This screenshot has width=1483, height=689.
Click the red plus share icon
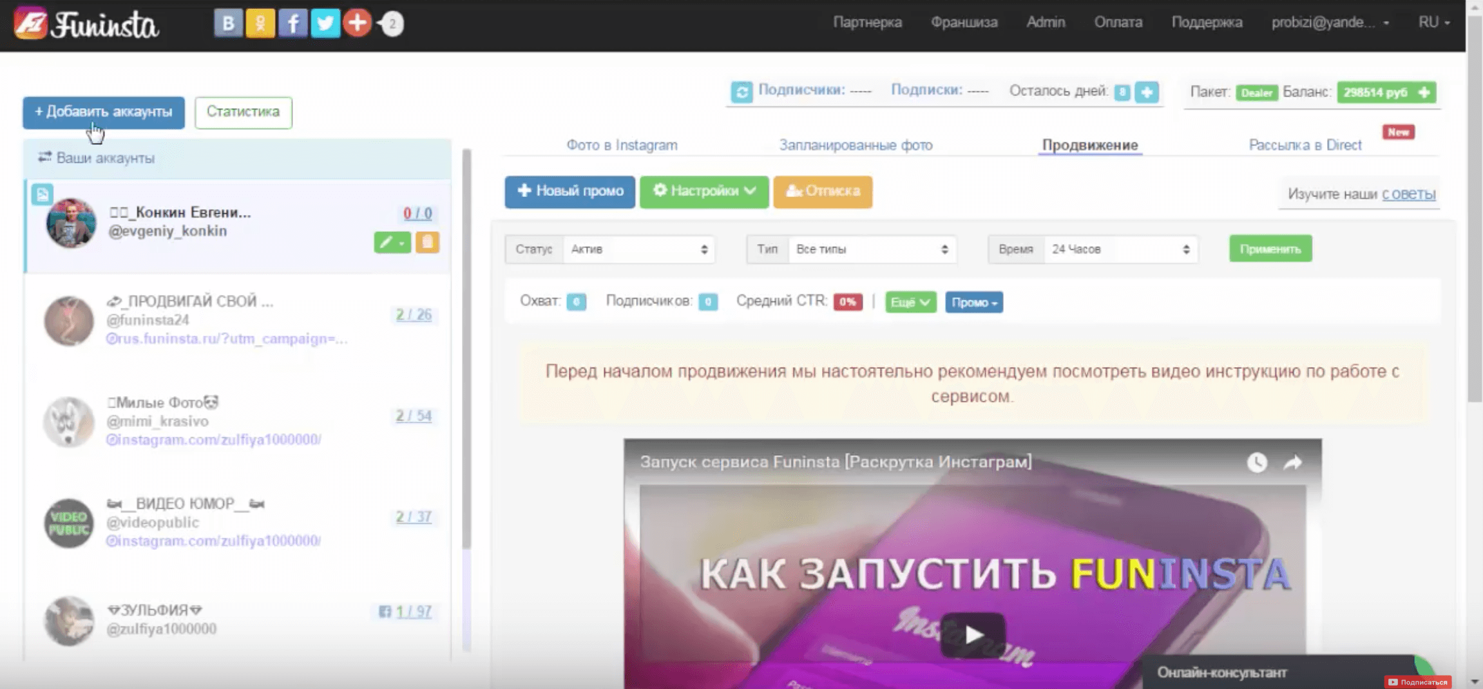(357, 24)
